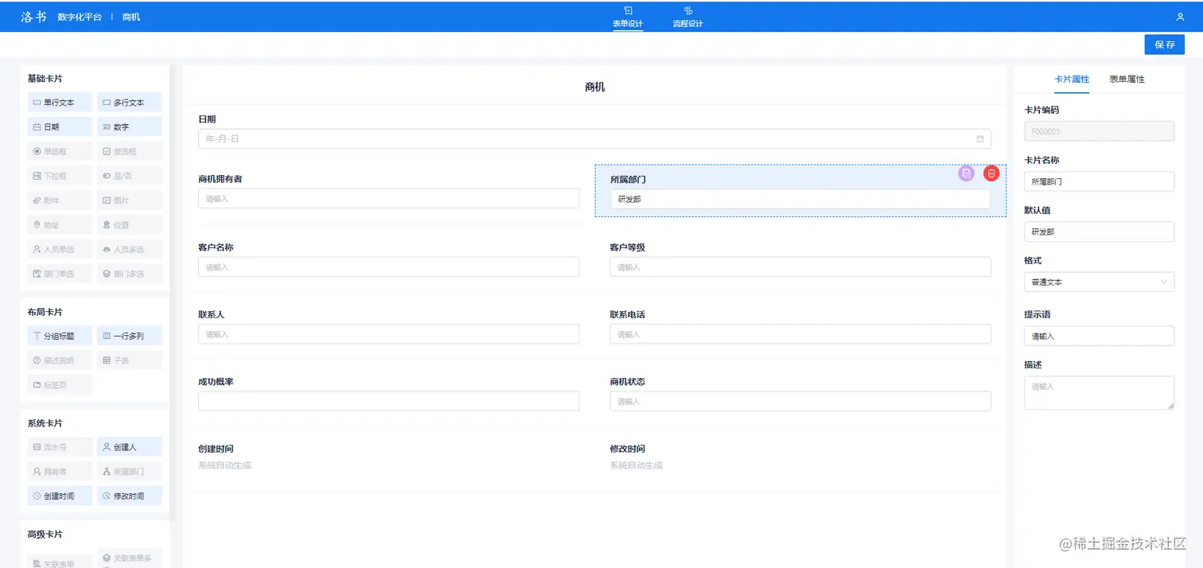Click the 描述 textarea
Screen dimensions: 1203x568
(1099, 393)
